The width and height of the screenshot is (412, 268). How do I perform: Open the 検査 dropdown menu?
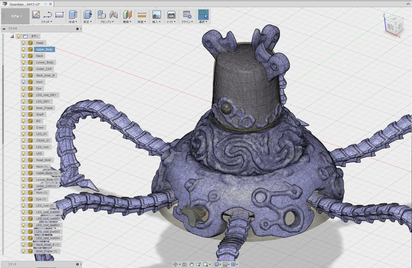tap(142, 22)
